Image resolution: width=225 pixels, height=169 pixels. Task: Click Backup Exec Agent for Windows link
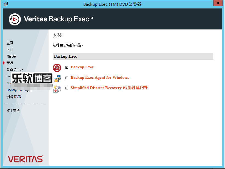tap(100, 77)
